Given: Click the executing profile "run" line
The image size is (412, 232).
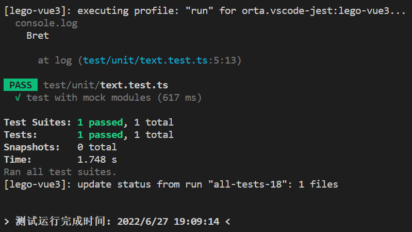Looking at the screenshot, I should coord(205,11).
